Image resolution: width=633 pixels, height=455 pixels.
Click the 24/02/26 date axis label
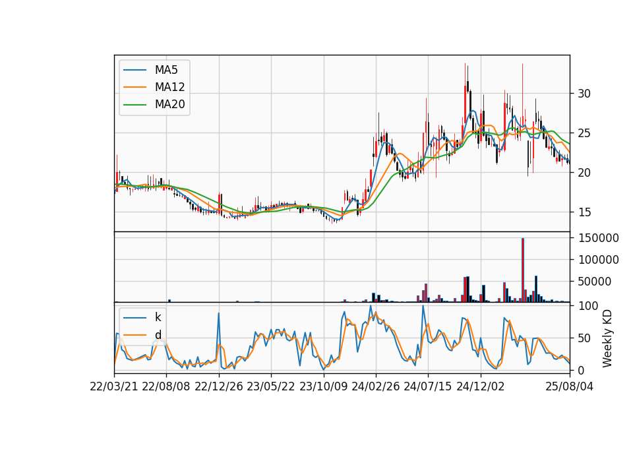point(375,386)
